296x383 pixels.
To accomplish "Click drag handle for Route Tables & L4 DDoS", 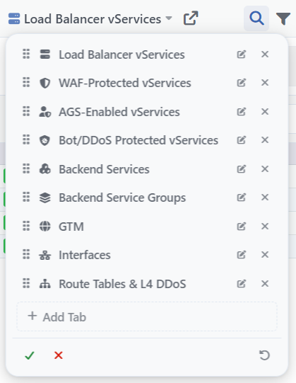I will click(x=26, y=283).
